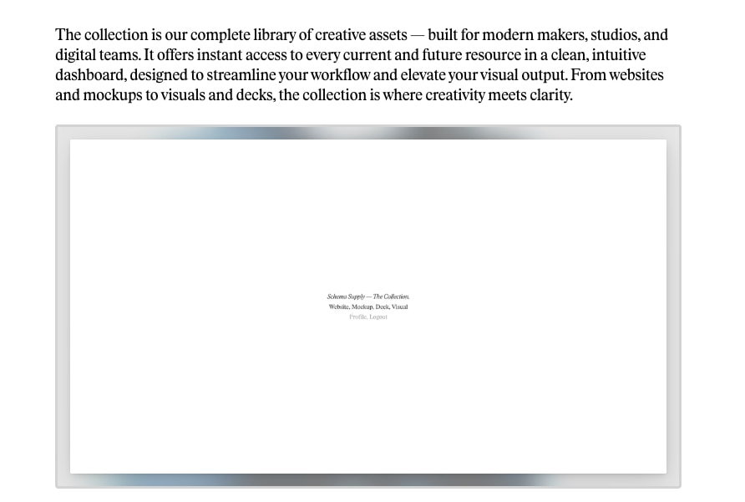The width and height of the screenshot is (745, 502).
Task: Open the Website link in the preview
Action: point(338,307)
